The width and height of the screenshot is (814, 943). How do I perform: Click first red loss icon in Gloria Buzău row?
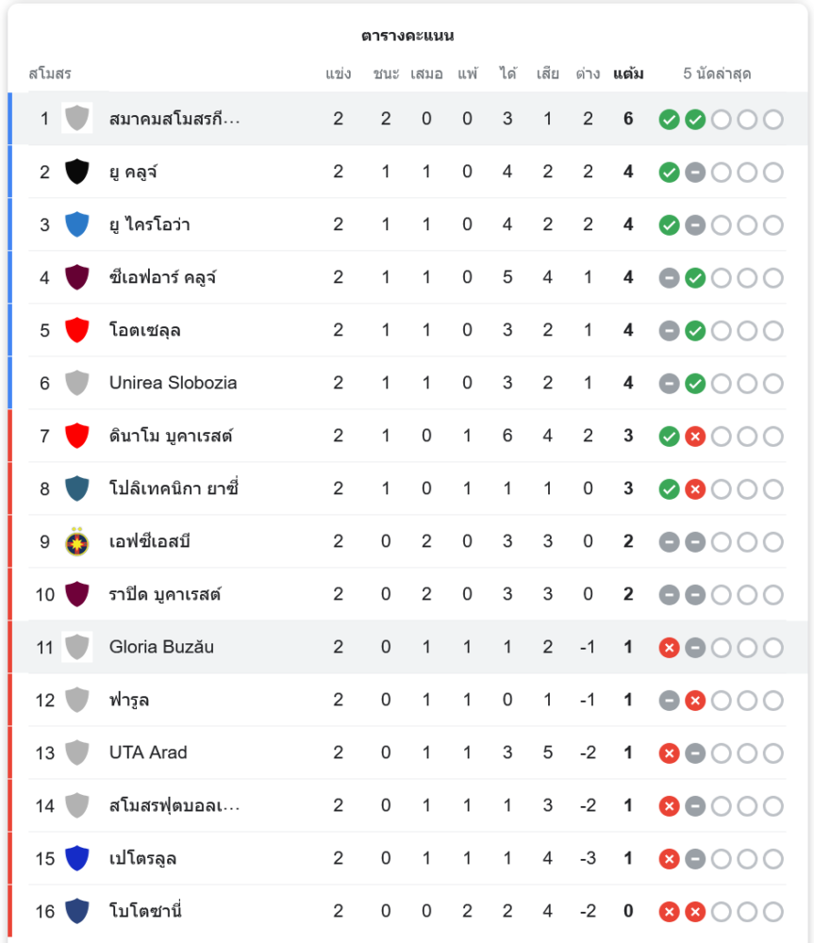669,648
